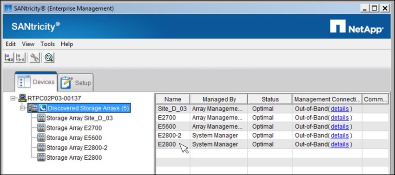
Task: Open details link for E5600 row
Action: (340, 126)
